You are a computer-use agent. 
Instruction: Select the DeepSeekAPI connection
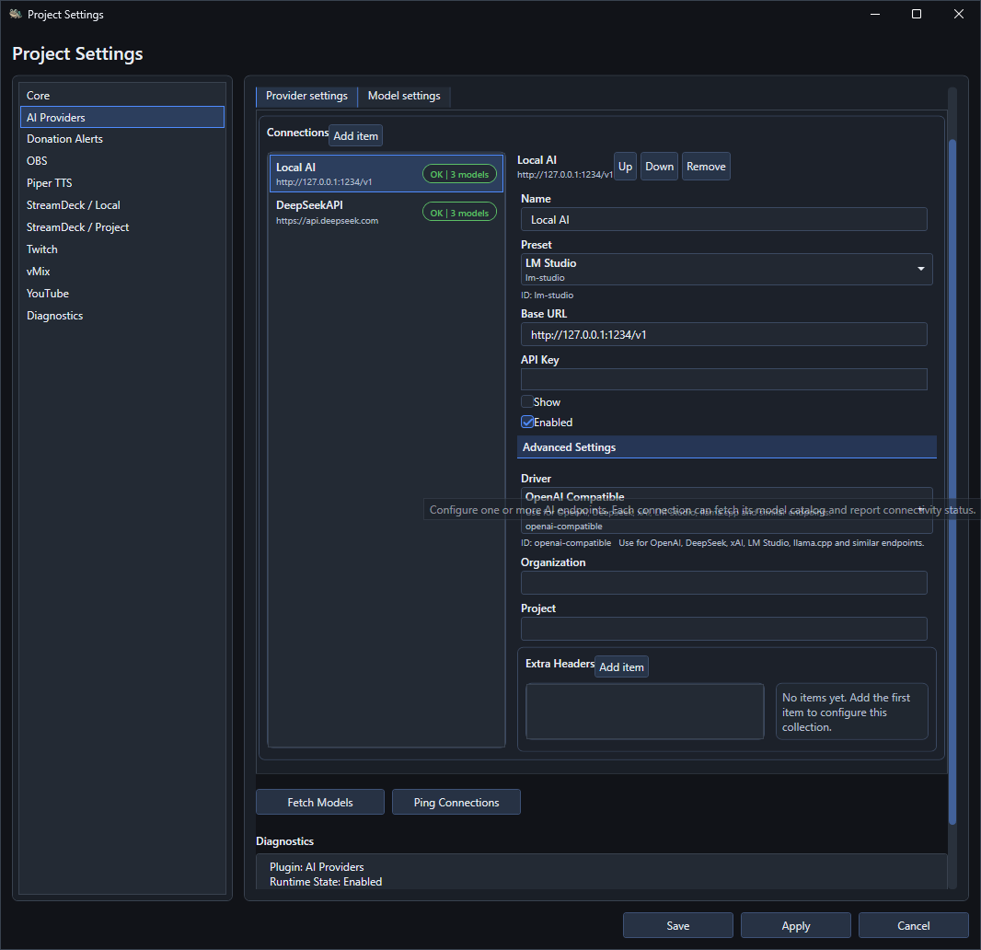386,212
